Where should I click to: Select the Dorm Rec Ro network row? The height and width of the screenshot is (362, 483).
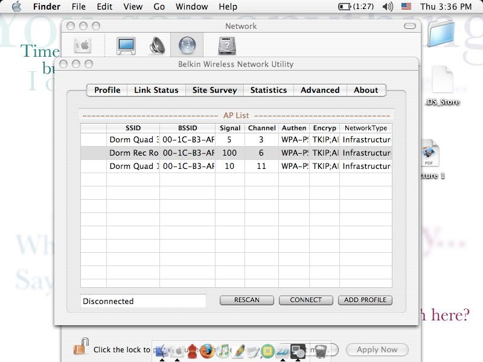[236, 153]
